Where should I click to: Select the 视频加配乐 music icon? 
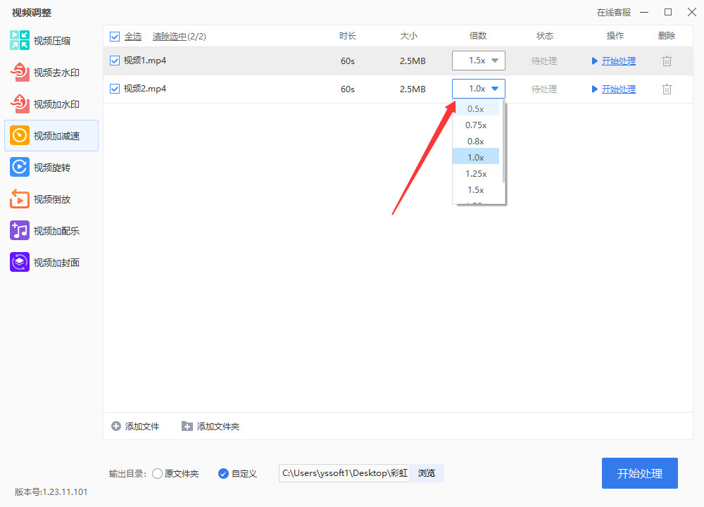pyautogui.click(x=19, y=230)
